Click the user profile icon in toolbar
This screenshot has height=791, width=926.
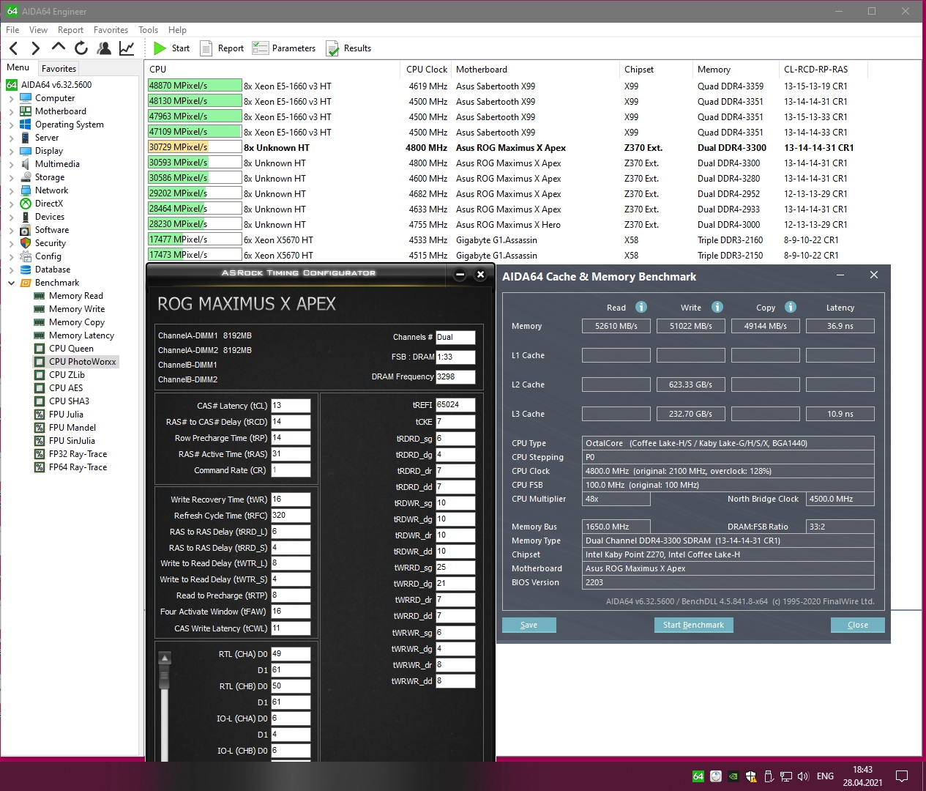click(x=104, y=48)
